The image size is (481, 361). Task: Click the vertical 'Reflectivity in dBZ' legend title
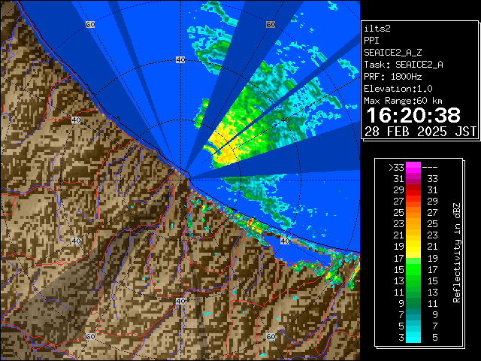pyautogui.click(x=456, y=253)
